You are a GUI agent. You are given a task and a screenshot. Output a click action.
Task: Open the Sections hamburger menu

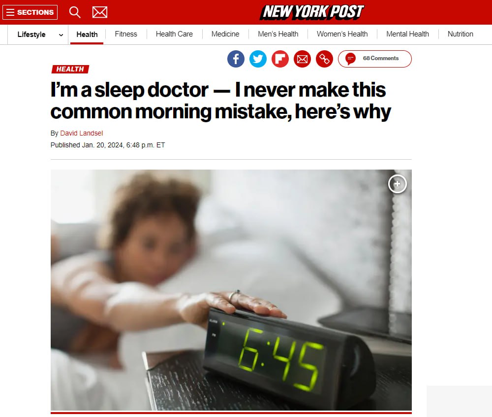(30, 12)
